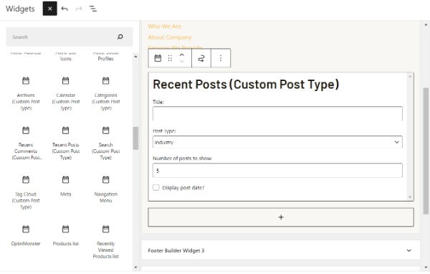Expand Footer Builder Widget 3 panel
Screen dimensions: 430x274
click(x=280, y=250)
